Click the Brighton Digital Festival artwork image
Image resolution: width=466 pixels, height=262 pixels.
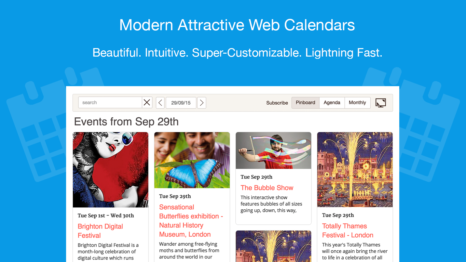point(110,169)
